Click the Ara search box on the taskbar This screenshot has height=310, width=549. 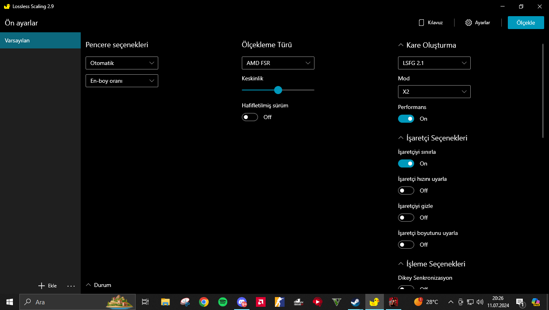click(78, 302)
